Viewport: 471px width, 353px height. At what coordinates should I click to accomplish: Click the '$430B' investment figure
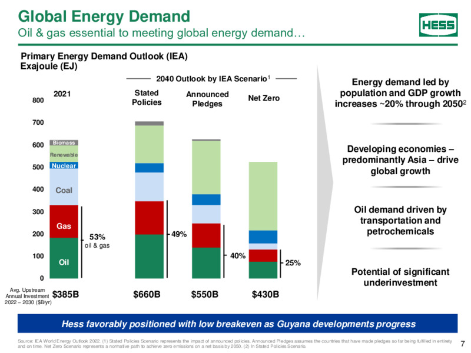click(x=266, y=294)
